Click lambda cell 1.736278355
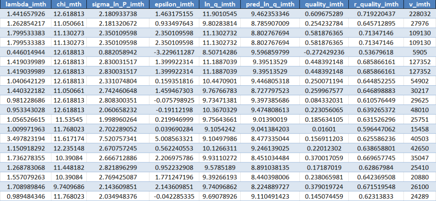This screenshot has width=436, height=201. coord(25,157)
